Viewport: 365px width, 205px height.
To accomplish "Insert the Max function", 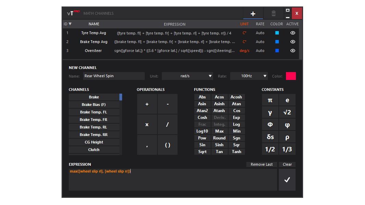I will click(219, 131).
